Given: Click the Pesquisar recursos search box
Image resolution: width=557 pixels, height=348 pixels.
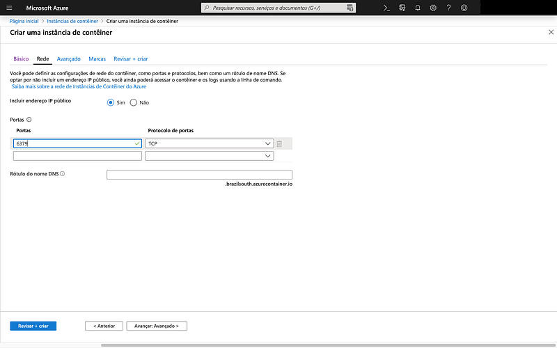Looking at the screenshot, I should [x=278, y=8].
